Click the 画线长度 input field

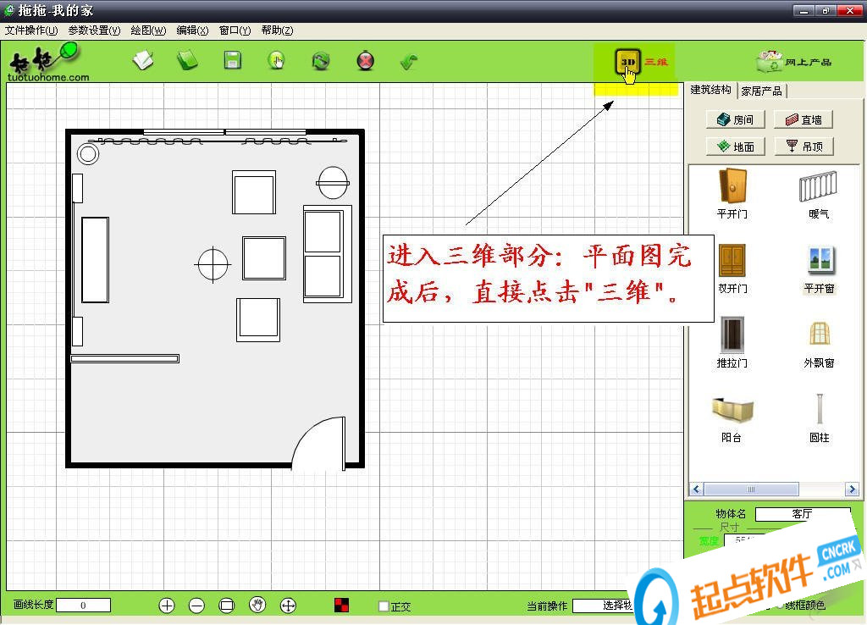click(84, 605)
